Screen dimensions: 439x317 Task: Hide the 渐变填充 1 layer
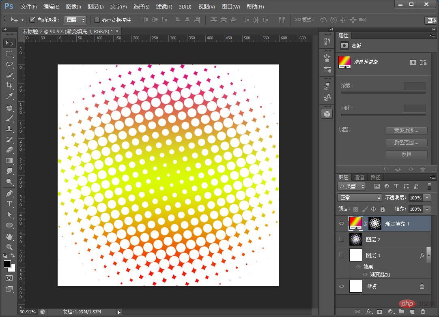click(342, 223)
